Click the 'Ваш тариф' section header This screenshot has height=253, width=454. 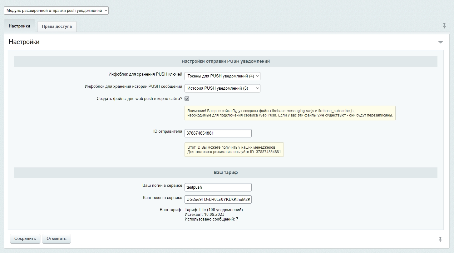pyautogui.click(x=225, y=173)
